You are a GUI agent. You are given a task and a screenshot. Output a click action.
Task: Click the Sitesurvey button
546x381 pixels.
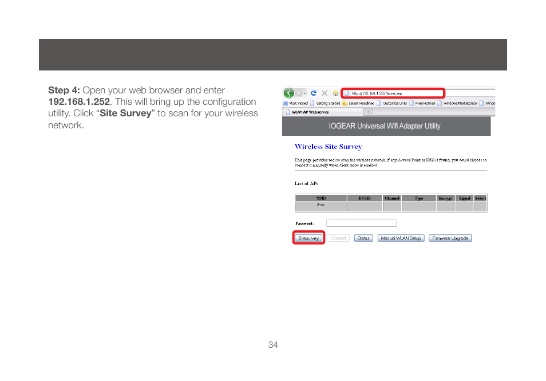pyautogui.click(x=308, y=238)
